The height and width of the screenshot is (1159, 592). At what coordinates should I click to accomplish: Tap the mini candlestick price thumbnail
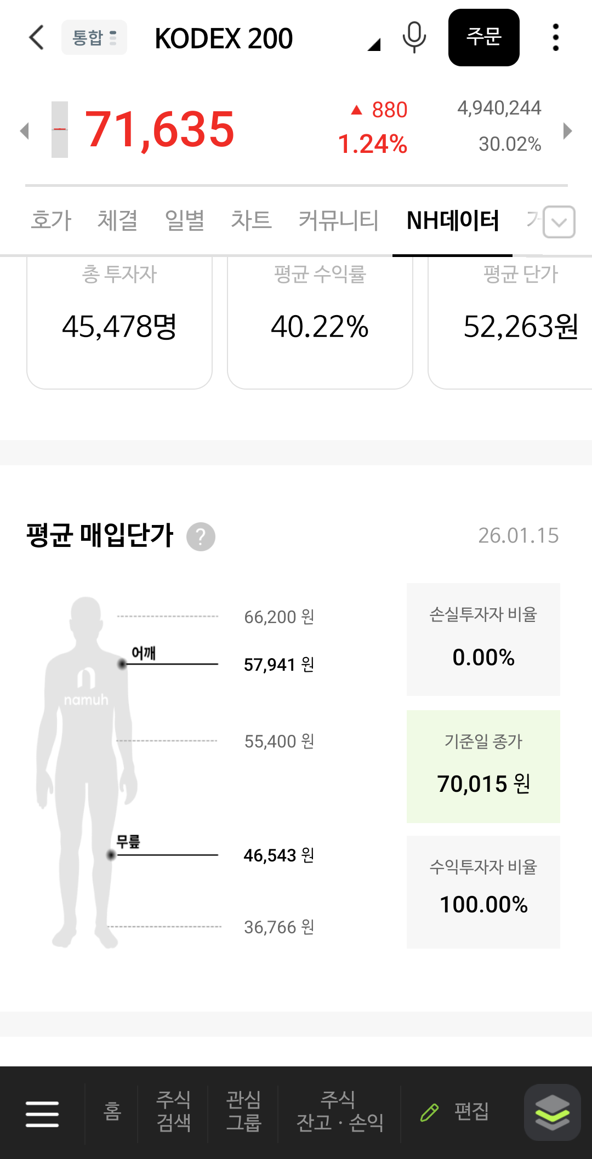pyautogui.click(x=60, y=130)
